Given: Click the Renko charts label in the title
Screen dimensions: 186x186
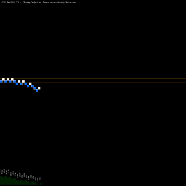Looking at the screenshot, I should pyautogui.click(x=49, y=2).
